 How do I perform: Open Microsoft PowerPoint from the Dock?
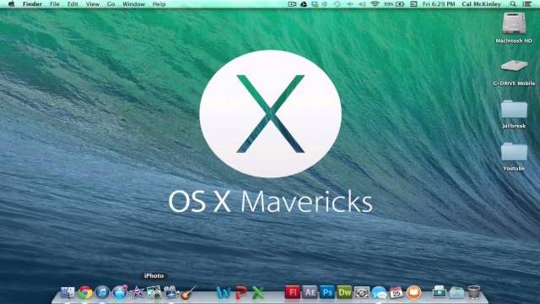240,292
